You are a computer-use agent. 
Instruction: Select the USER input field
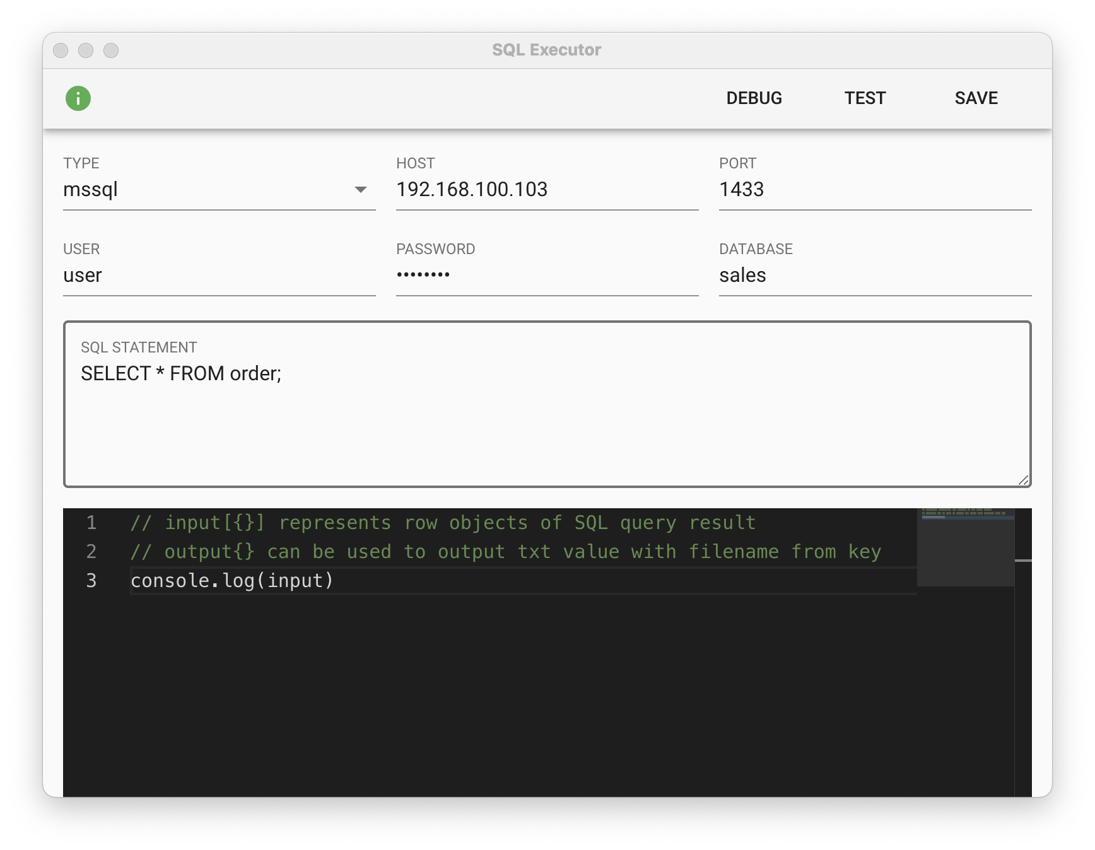click(219, 276)
